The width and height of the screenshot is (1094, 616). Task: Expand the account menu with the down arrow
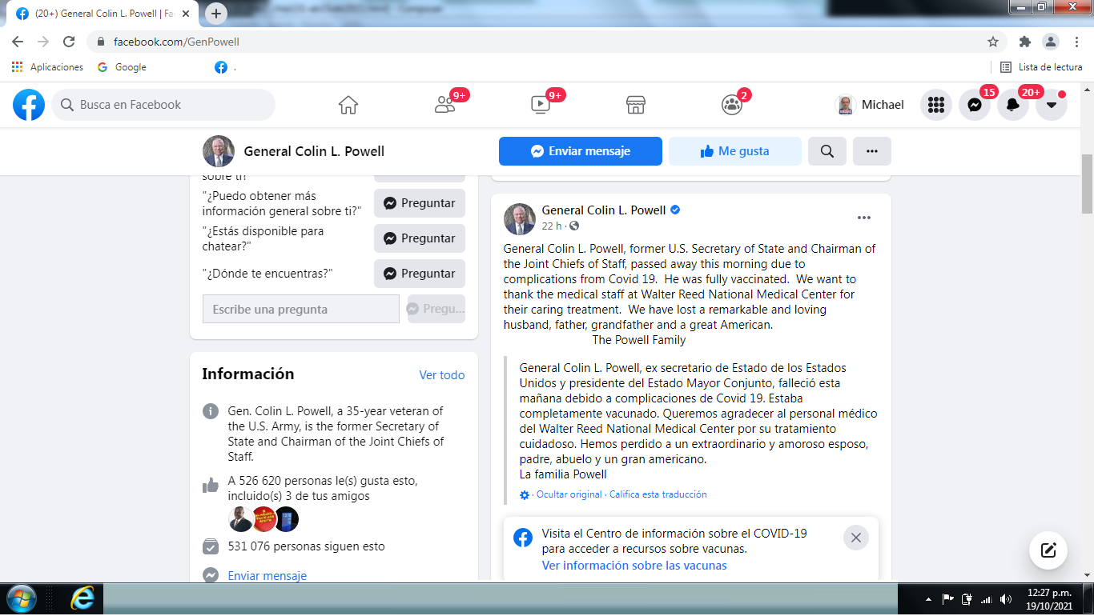pos(1050,104)
